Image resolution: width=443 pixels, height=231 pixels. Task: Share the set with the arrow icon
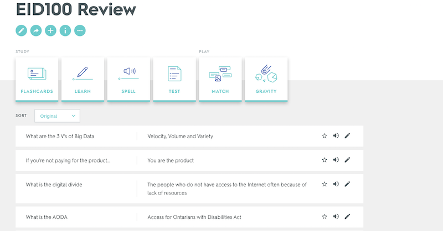coord(36,30)
